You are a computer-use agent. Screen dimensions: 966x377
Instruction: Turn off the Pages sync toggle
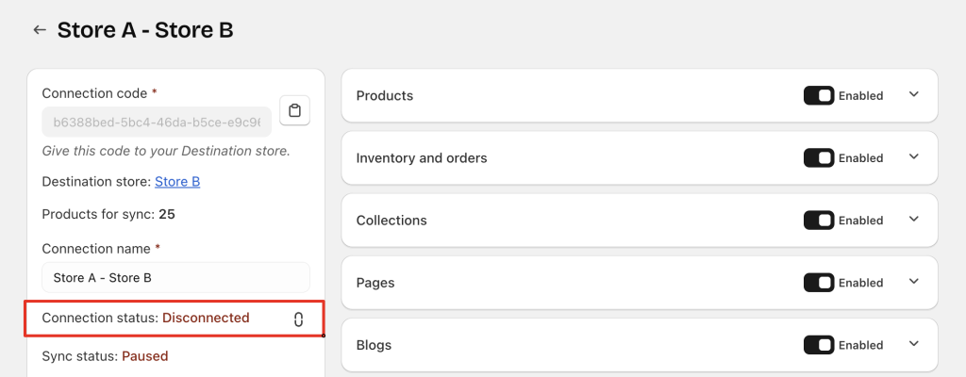pos(818,282)
